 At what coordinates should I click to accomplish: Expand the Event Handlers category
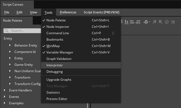tap(5, 90)
